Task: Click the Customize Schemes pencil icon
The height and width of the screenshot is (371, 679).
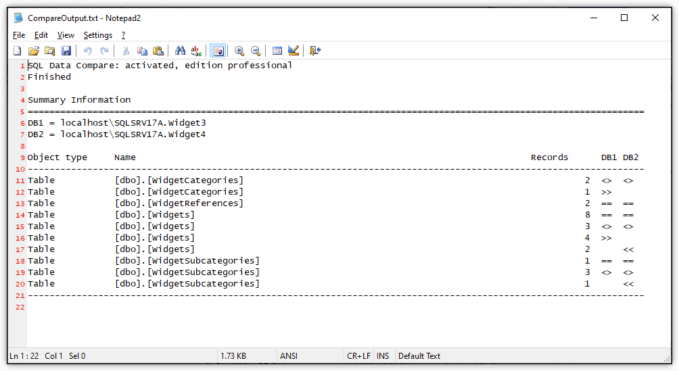Action: coord(294,51)
